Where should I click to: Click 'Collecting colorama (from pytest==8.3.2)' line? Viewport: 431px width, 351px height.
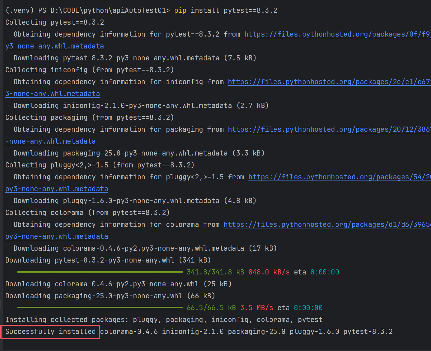(87, 213)
